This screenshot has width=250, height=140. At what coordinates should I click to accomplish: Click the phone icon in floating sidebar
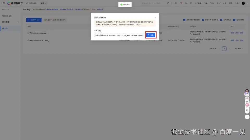click(247, 110)
